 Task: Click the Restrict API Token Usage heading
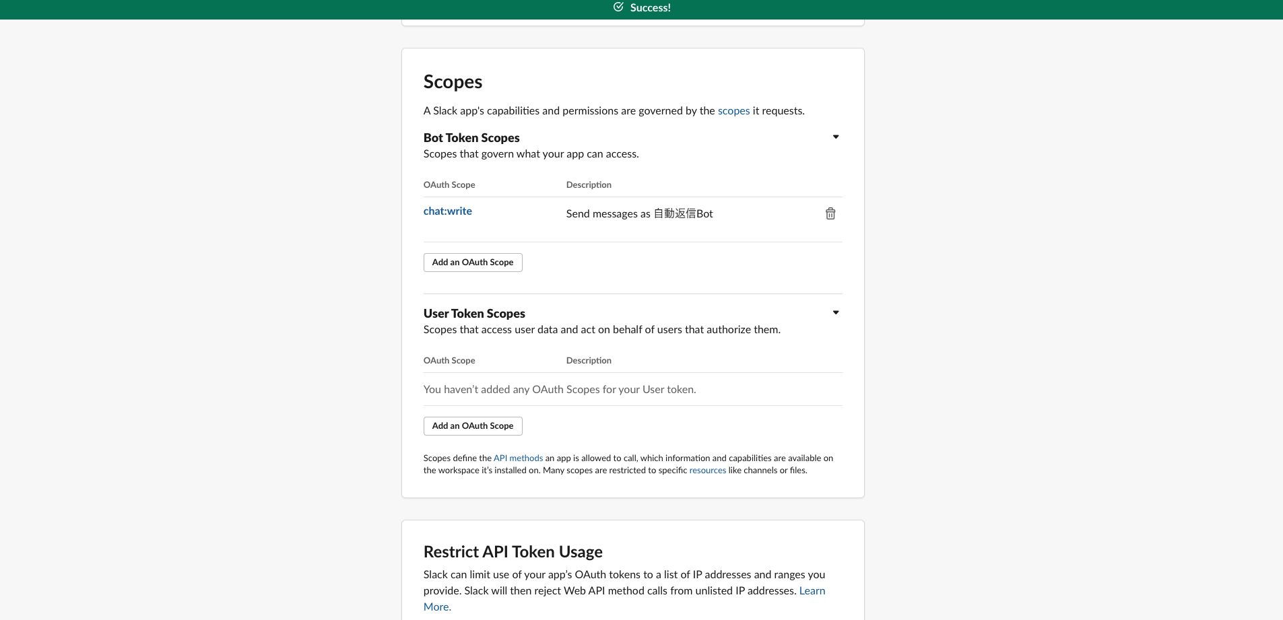pos(513,551)
